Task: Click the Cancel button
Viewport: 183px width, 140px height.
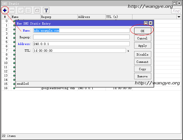Action: pyautogui.click(x=143, y=38)
